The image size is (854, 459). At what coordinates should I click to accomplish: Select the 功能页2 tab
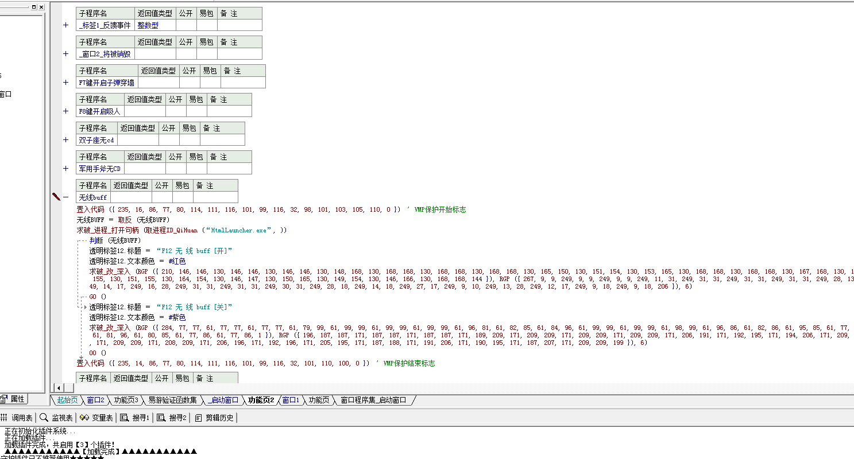coord(261,400)
